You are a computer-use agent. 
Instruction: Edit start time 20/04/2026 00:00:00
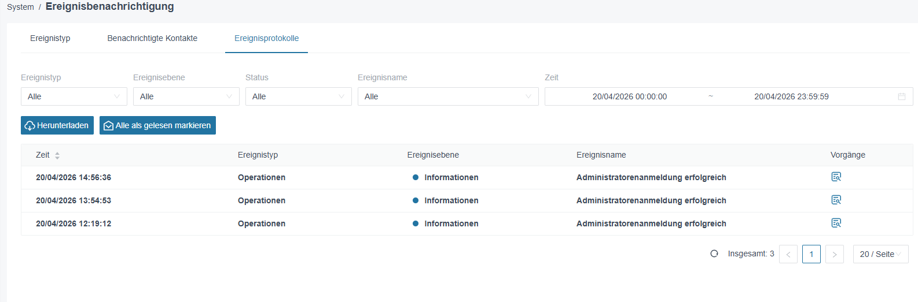point(630,96)
